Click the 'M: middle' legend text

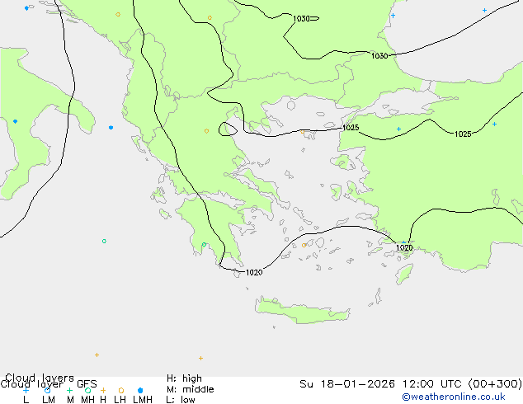[190, 389]
